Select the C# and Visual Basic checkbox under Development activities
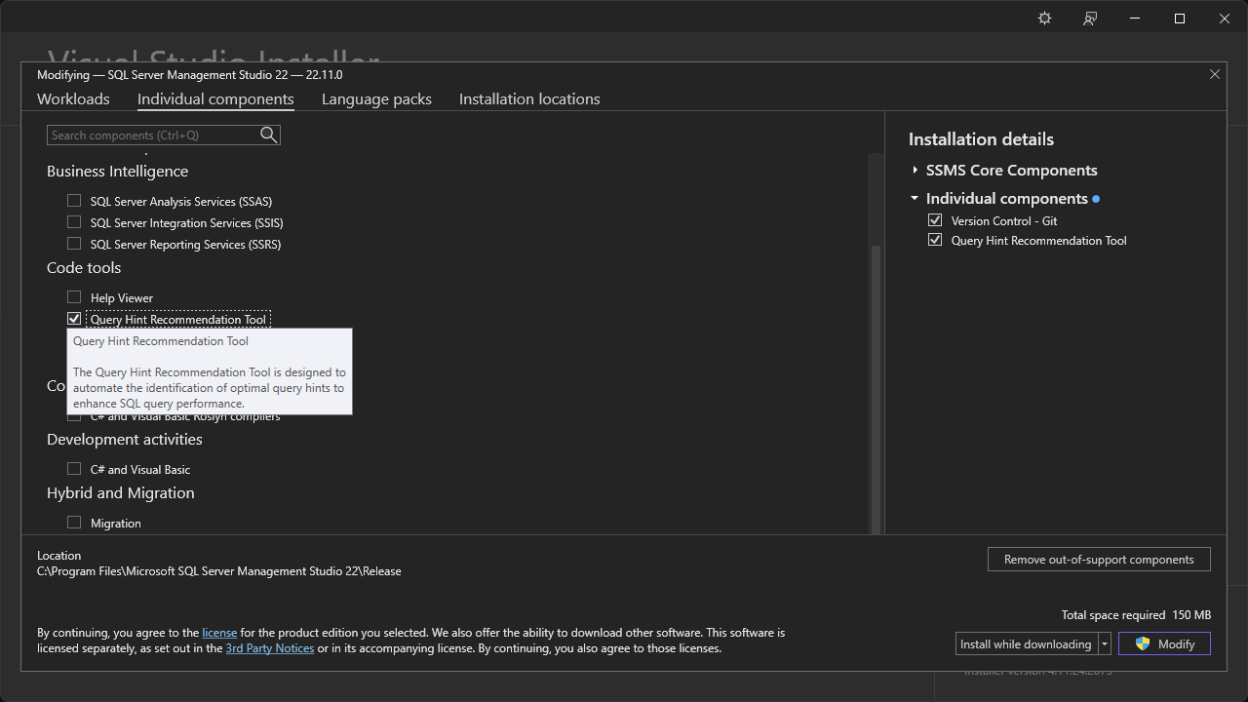 click(74, 469)
